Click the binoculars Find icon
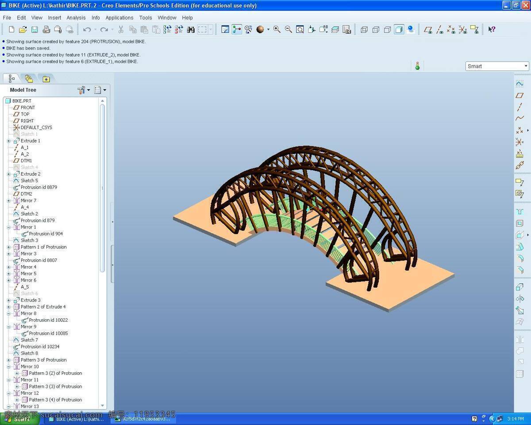The width and height of the screenshot is (531, 425). point(191,30)
